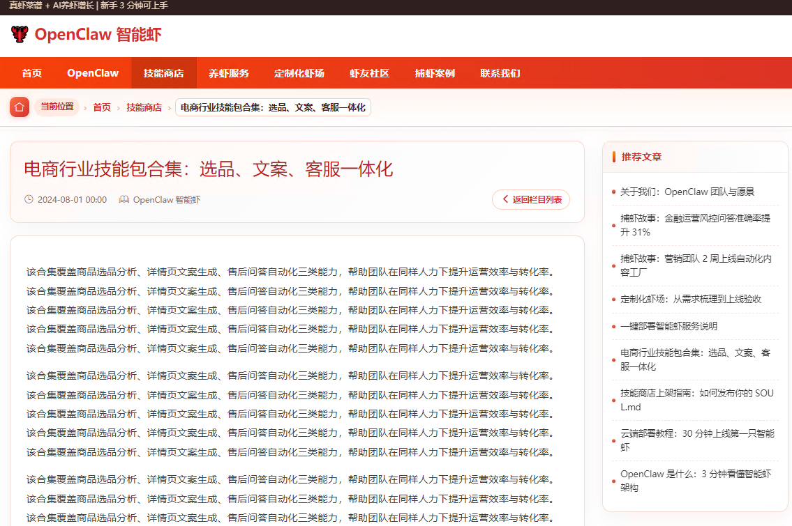
Task: Select 捕虾案例 in the top navigation
Action: pos(435,73)
